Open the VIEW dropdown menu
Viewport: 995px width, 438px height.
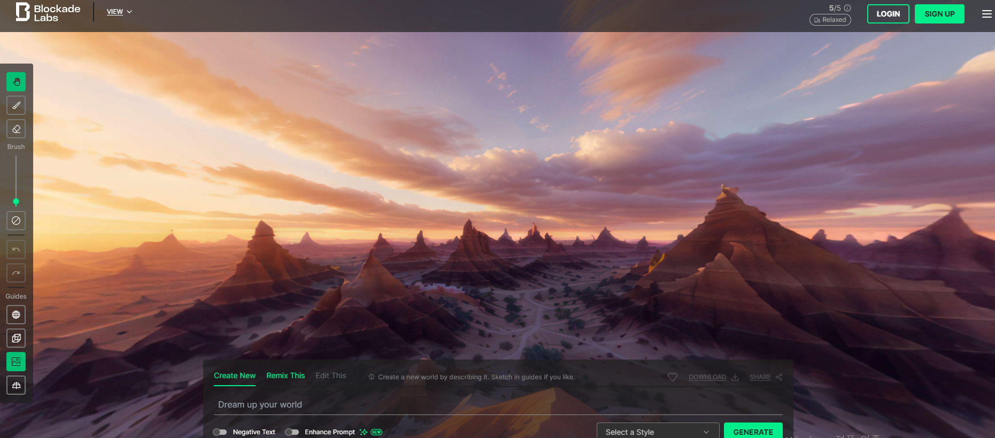coord(119,12)
